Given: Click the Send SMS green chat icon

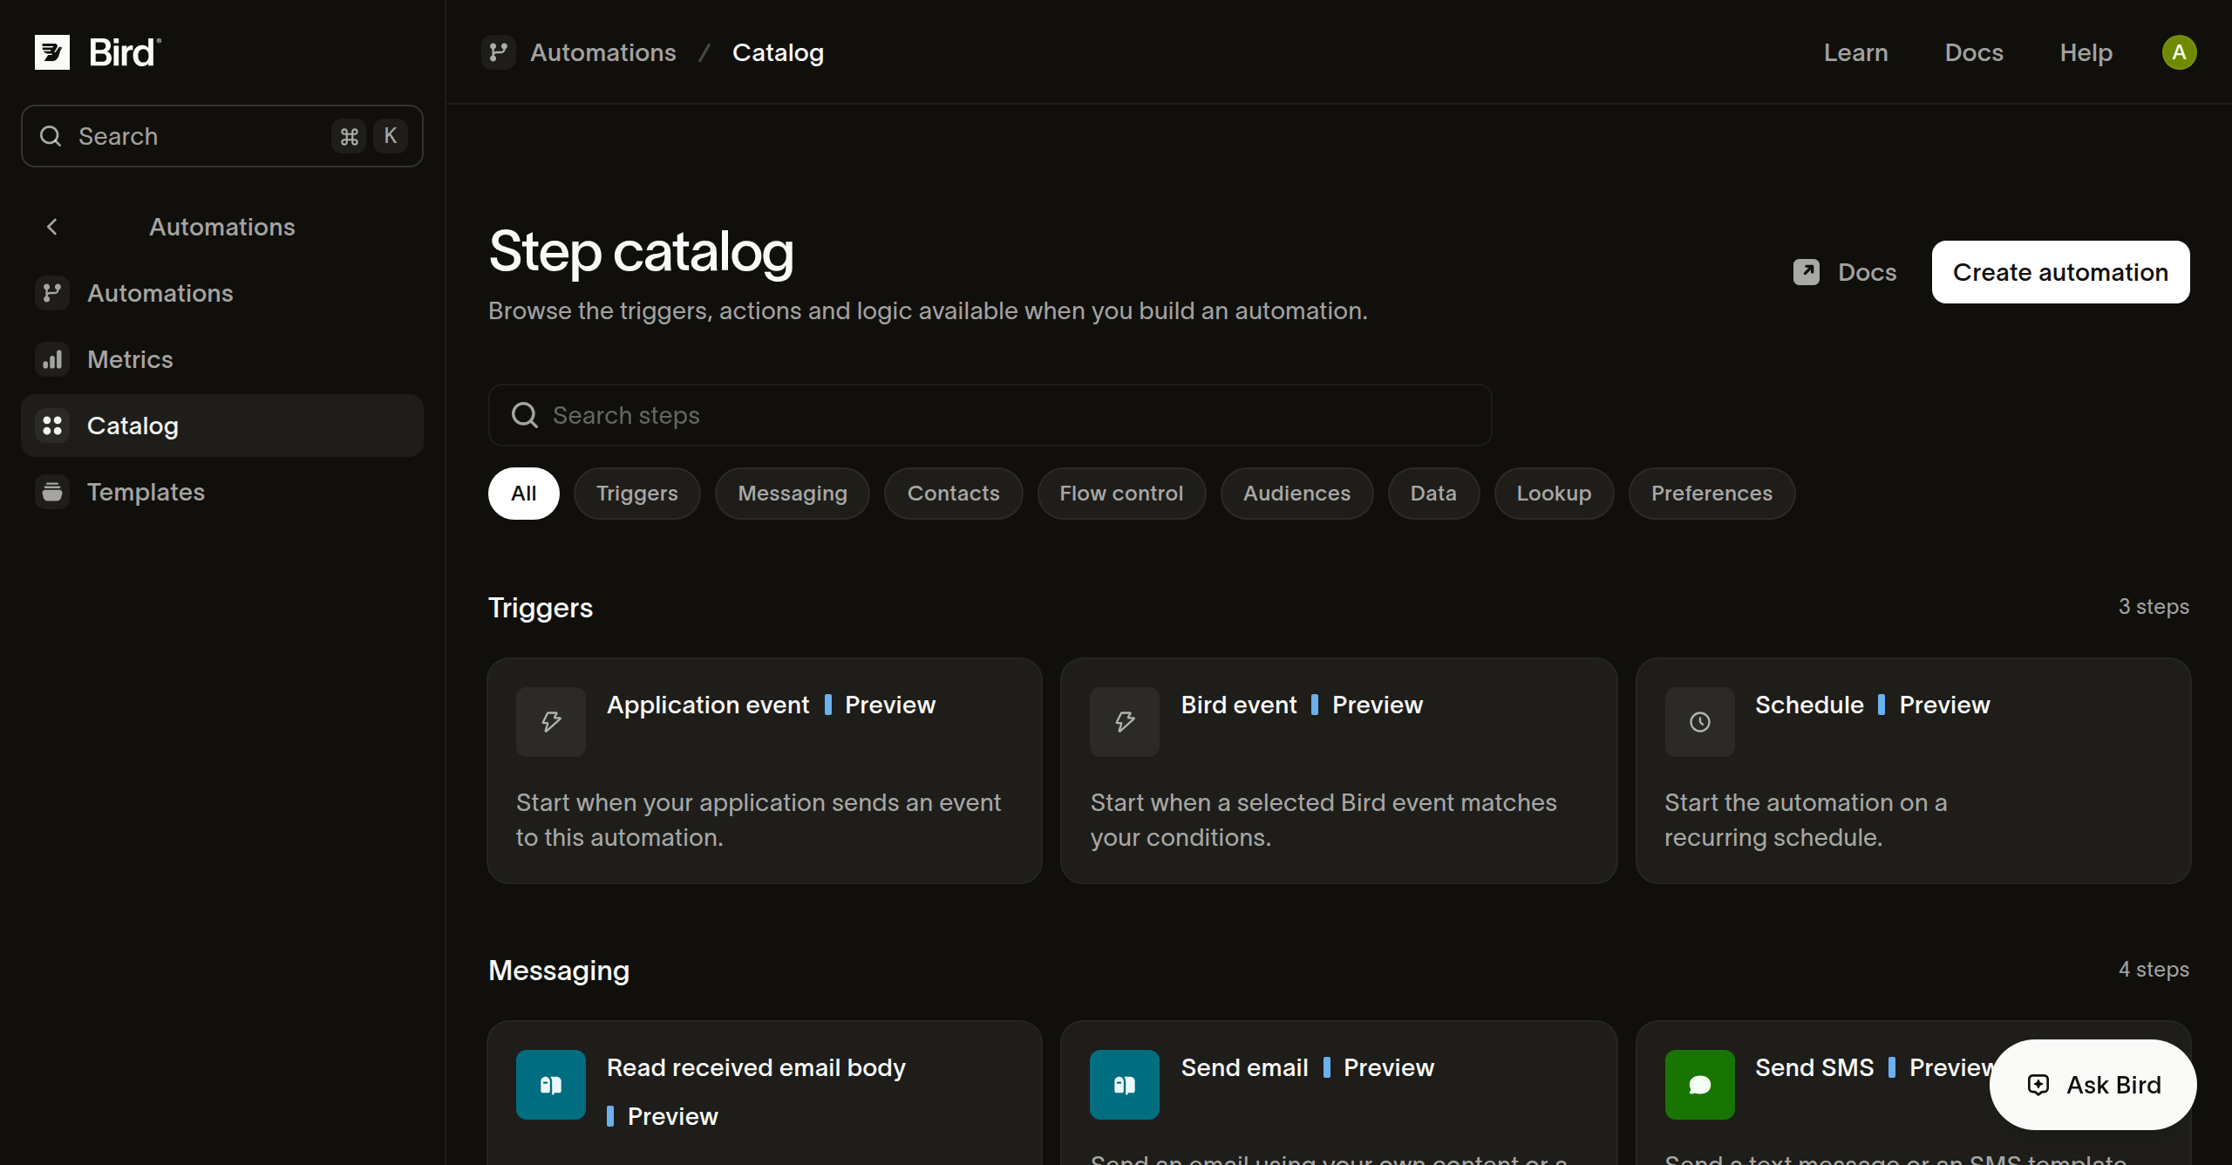Looking at the screenshot, I should (x=1700, y=1085).
